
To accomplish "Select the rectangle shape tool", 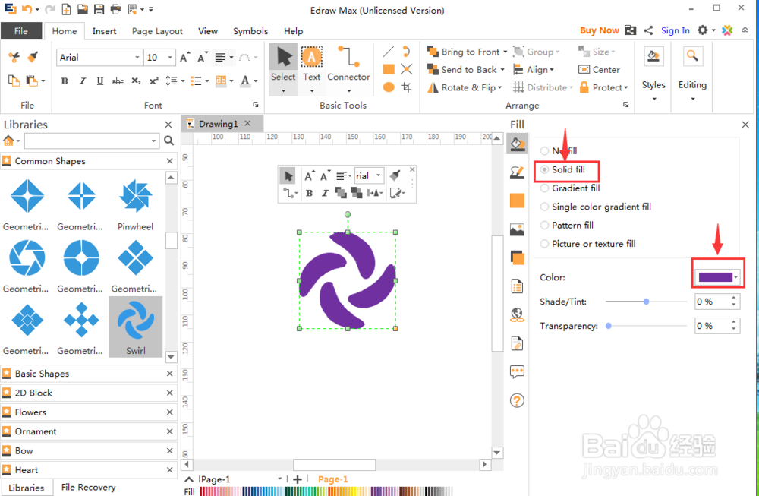I will [x=388, y=69].
